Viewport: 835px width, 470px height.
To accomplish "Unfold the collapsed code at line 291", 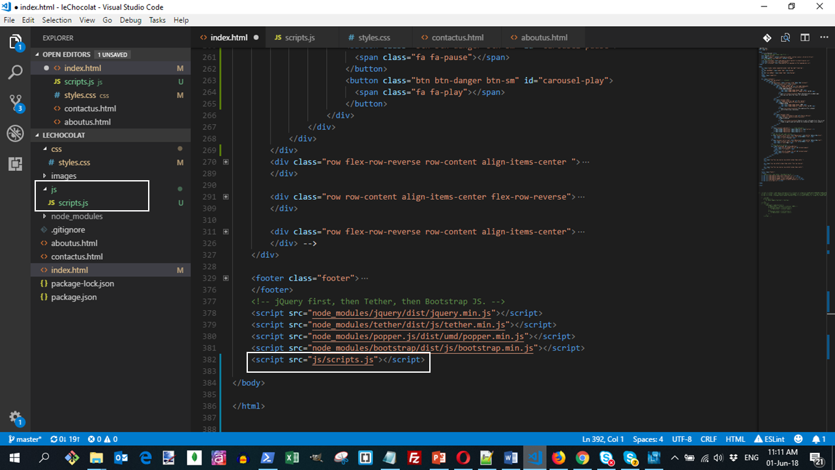I will click(226, 196).
